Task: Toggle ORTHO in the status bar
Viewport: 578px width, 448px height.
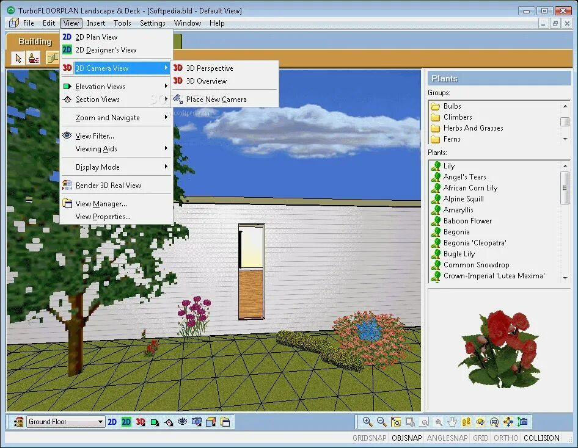Action: 506,438
